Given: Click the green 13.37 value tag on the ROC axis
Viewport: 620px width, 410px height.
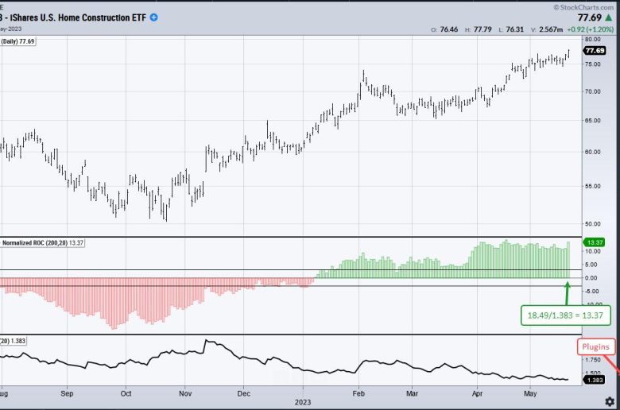Looking at the screenshot, I should (x=595, y=242).
